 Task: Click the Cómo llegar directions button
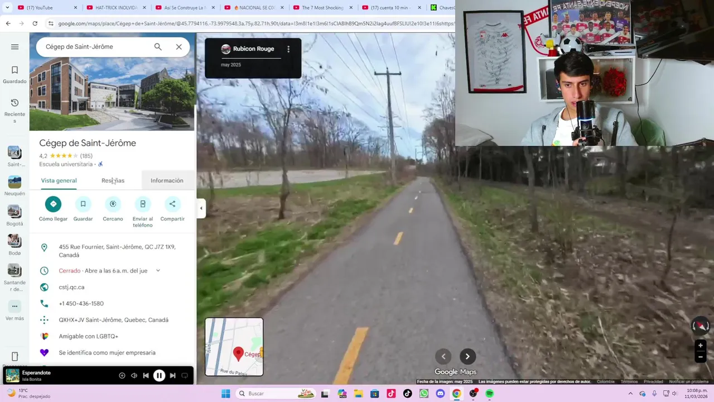tap(53, 204)
